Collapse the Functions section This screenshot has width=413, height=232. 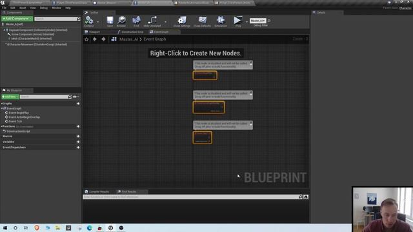(x=1, y=126)
